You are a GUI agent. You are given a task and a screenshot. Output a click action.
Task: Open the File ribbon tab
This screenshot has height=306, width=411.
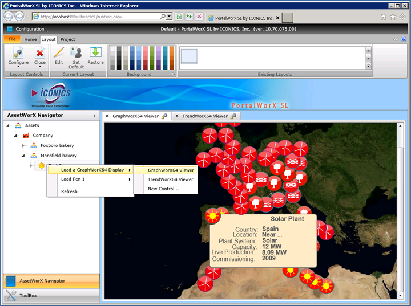[x=12, y=39]
